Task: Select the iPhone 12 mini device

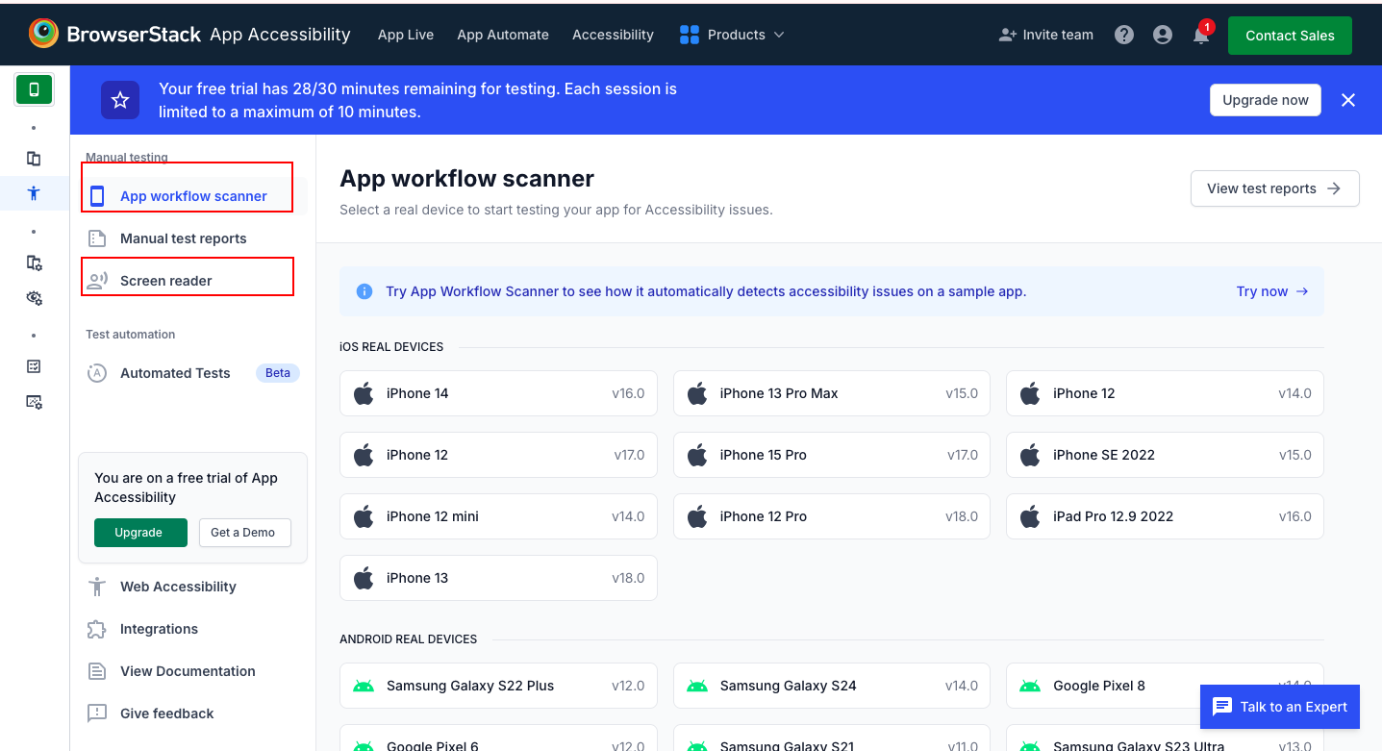Action: click(498, 516)
